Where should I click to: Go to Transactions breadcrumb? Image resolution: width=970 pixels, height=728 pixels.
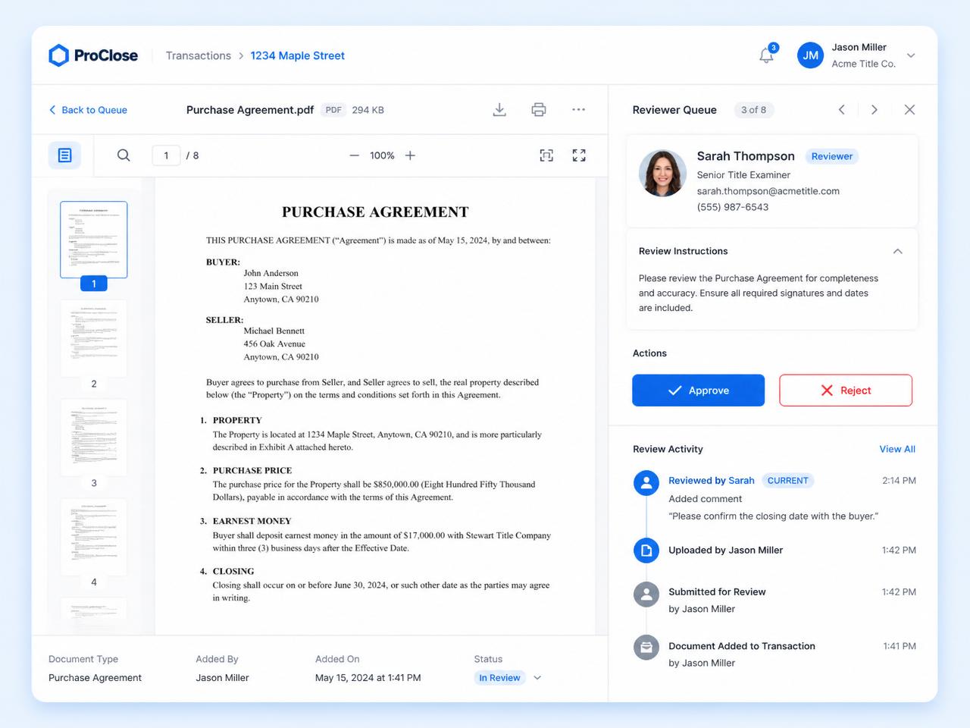tap(199, 55)
